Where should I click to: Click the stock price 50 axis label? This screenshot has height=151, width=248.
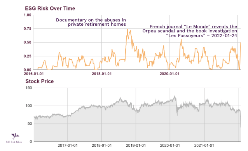pyautogui.click(x=30, y=124)
